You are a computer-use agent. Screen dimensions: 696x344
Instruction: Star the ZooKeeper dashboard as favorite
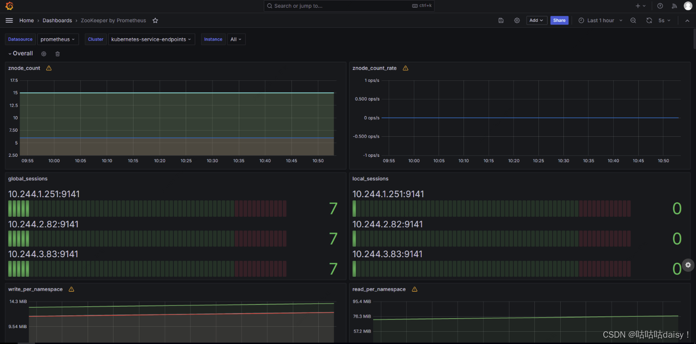pyautogui.click(x=155, y=20)
